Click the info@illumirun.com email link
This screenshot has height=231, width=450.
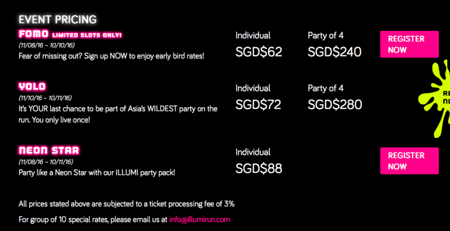tap(199, 219)
